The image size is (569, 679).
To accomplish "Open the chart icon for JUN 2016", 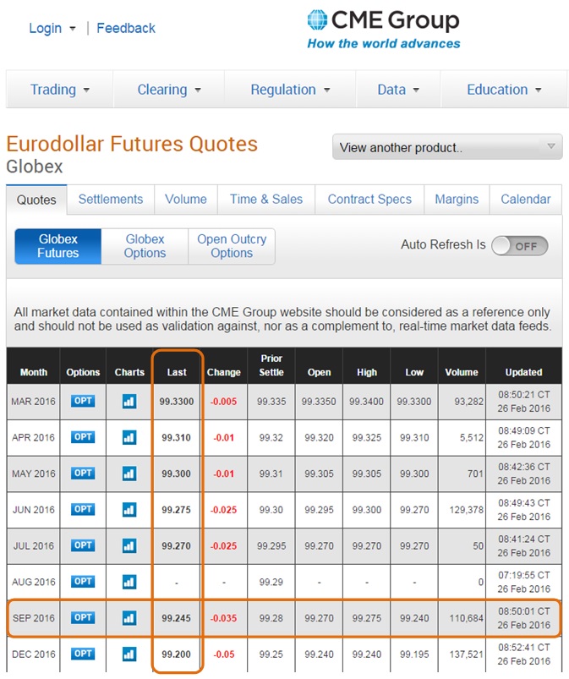I will (129, 510).
